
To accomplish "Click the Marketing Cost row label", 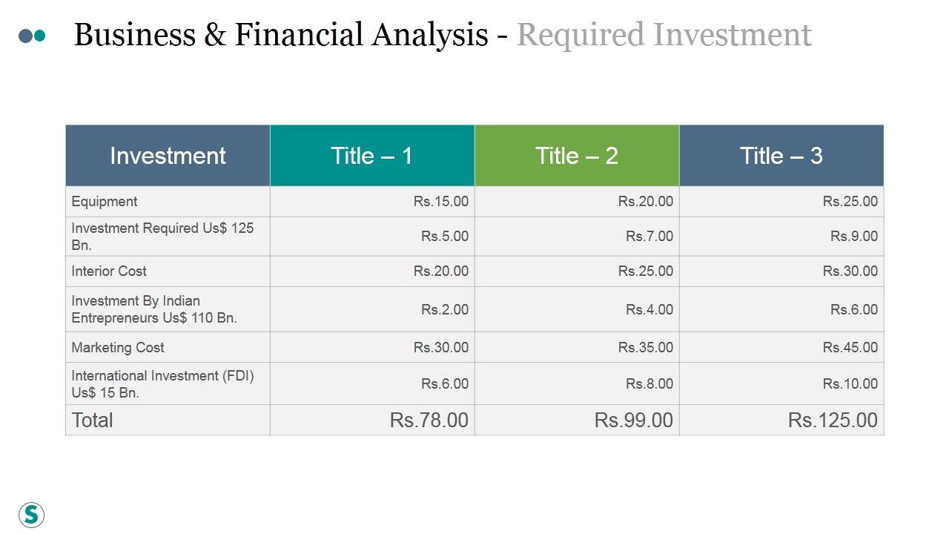I will point(118,347).
